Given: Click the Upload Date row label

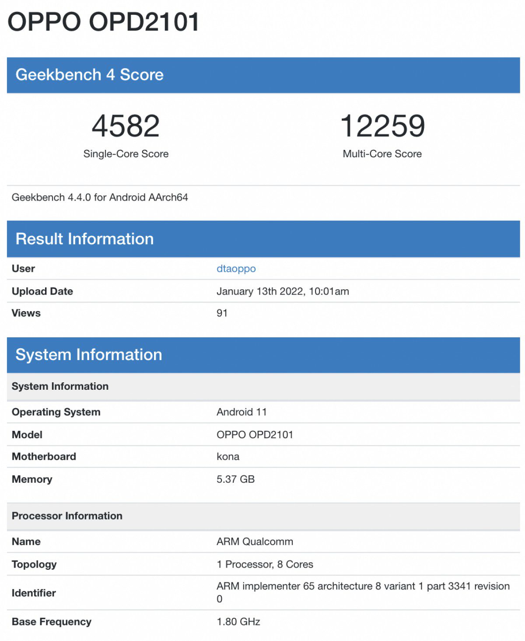Looking at the screenshot, I should pyautogui.click(x=42, y=291).
